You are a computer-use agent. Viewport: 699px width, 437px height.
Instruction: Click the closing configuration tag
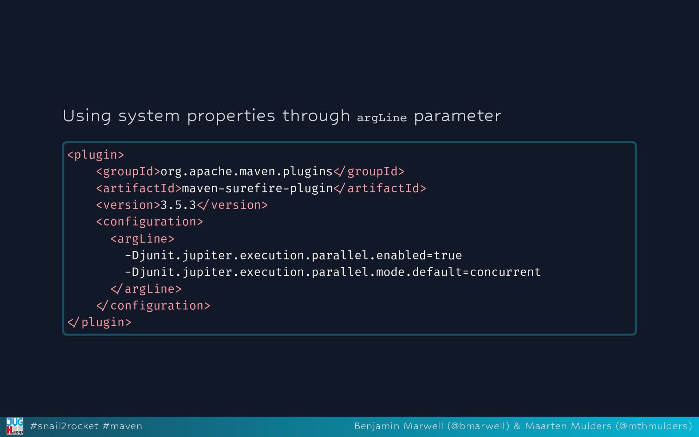[x=153, y=306]
